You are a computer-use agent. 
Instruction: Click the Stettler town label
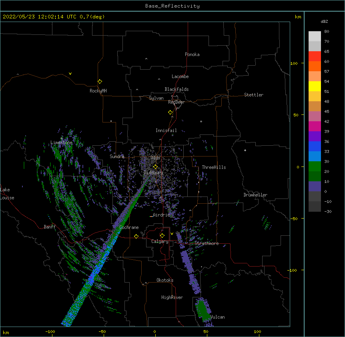point(254,95)
